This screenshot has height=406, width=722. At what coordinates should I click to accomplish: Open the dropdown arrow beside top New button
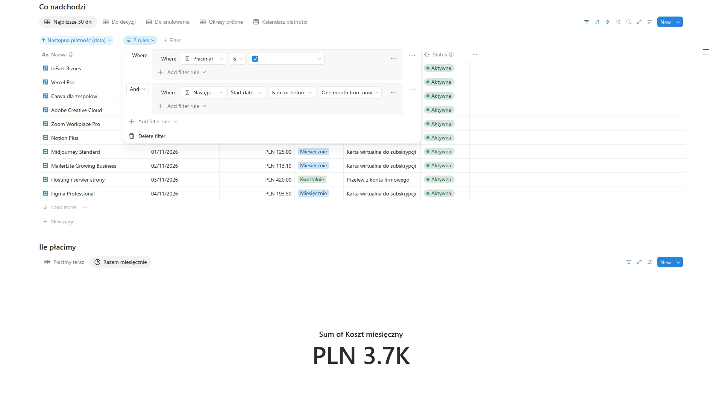click(678, 22)
